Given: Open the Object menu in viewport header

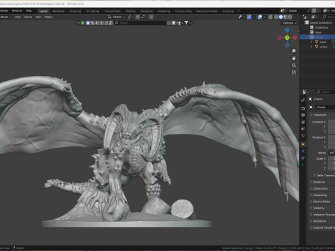Looking at the screenshot, I should click(48, 17).
